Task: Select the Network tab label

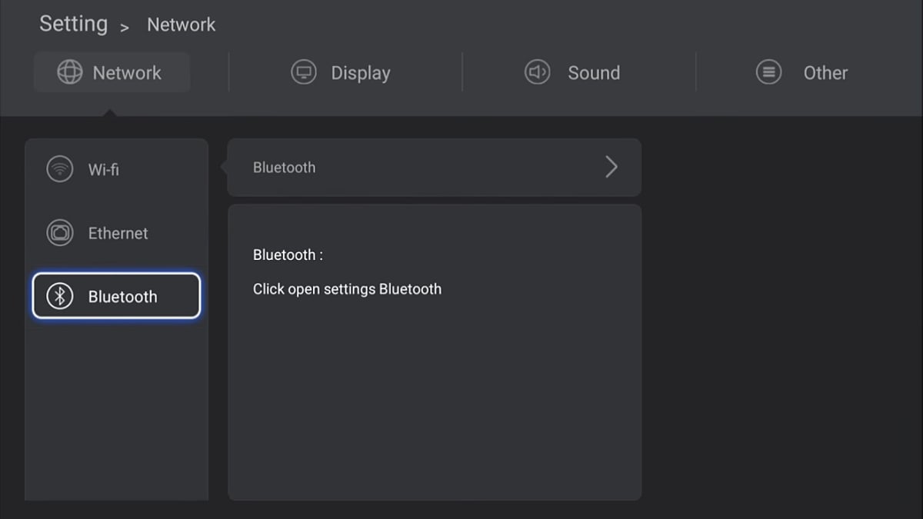Action: (x=127, y=73)
